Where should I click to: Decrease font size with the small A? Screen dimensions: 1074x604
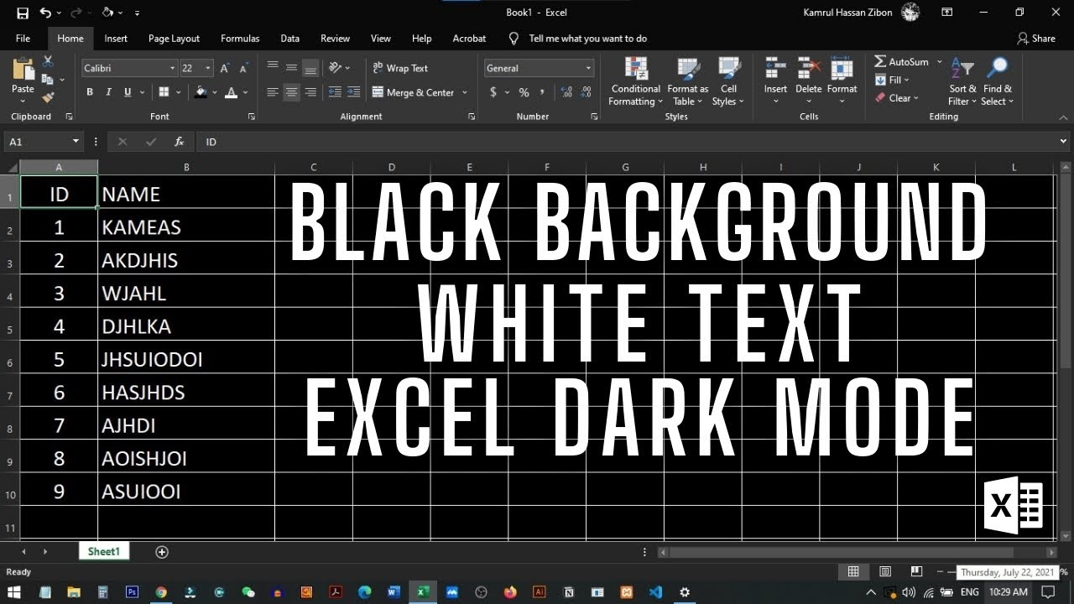point(243,69)
